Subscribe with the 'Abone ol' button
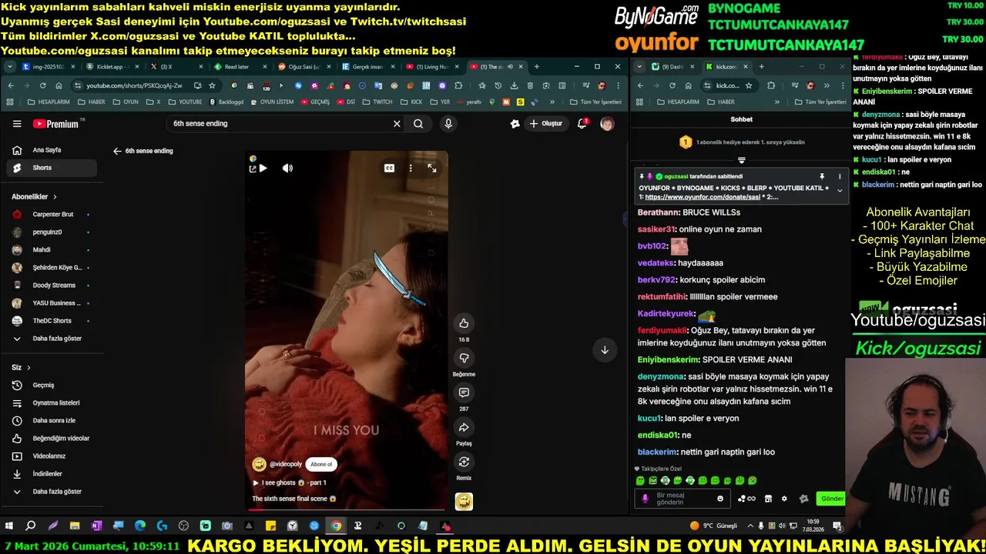 [321, 464]
